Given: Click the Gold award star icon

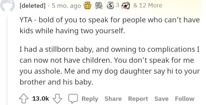Looking at the screenshot, I should 88,6.
